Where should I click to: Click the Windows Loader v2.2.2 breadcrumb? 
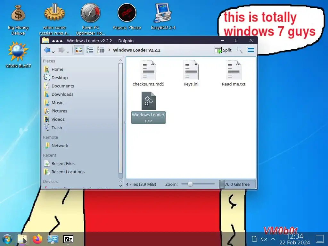[x=136, y=50]
